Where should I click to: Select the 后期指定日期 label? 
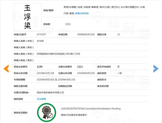(x=65, y=86)
